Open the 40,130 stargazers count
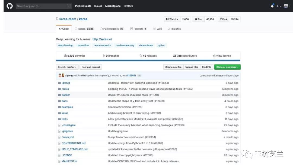This screenshot has height=167, width=293. click(x=210, y=19)
